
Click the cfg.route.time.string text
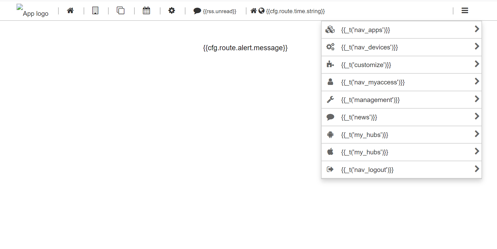[x=295, y=11]
